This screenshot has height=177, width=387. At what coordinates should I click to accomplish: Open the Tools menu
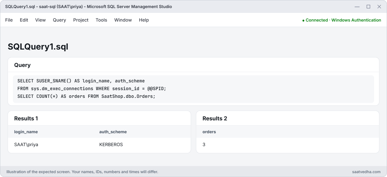coord(101,20)
